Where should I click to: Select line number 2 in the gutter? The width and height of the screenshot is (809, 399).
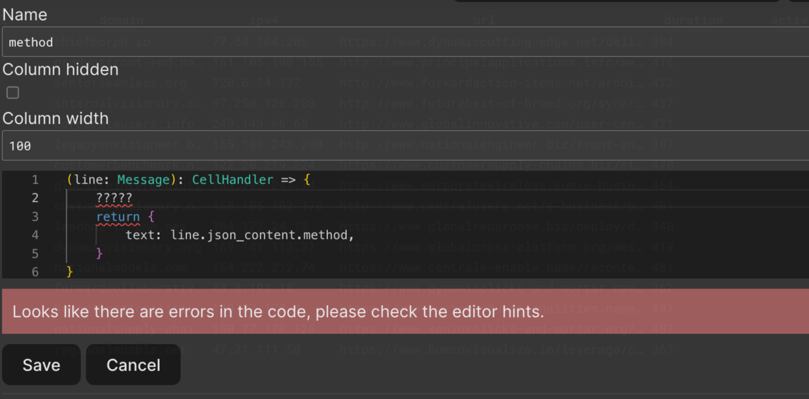coord(35,198)
